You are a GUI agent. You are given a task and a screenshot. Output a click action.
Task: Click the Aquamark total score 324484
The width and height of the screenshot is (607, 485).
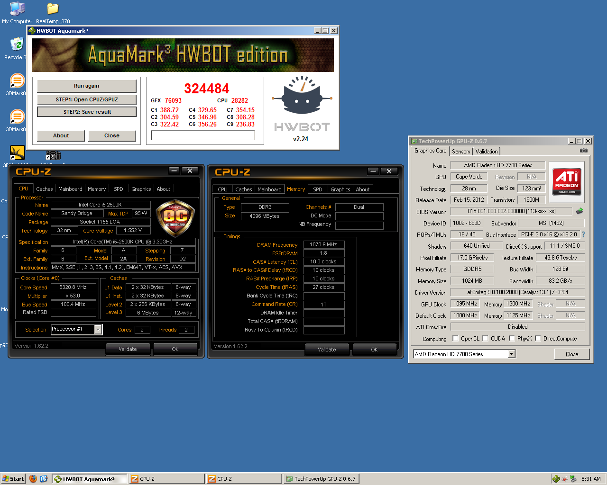tap(206, 89)
